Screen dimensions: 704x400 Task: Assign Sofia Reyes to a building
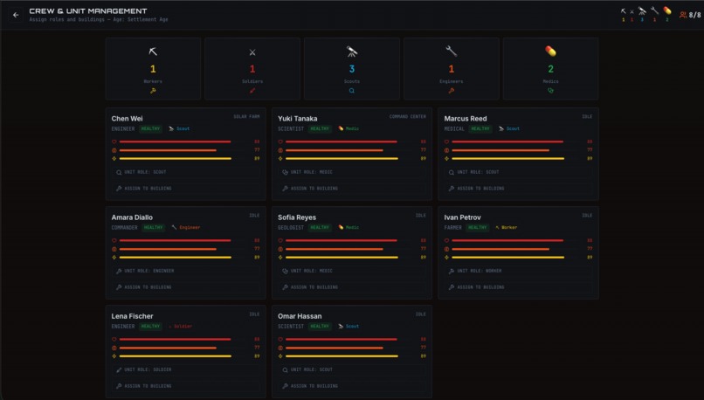pyautogui.click(x=351, y=287)
